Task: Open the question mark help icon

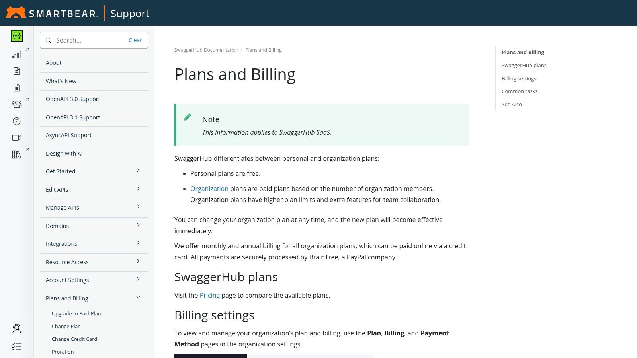Action: click(x=17, y=121)
